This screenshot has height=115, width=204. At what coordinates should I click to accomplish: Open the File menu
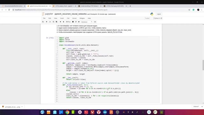[x=44, y=18]
